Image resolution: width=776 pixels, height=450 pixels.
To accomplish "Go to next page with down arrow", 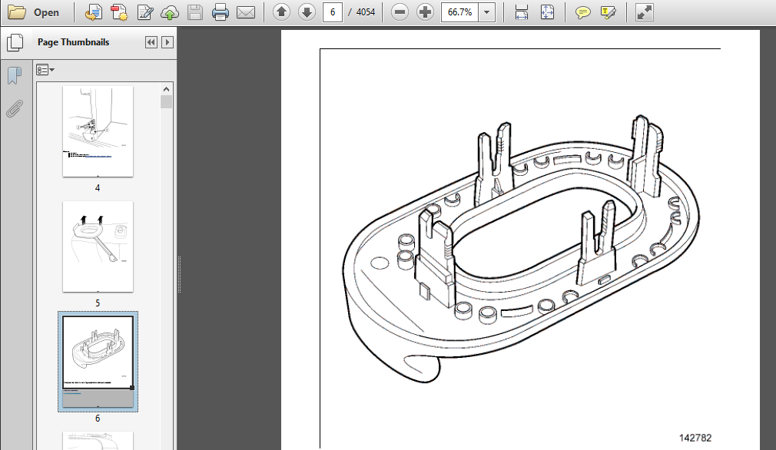I will point(307,12).
